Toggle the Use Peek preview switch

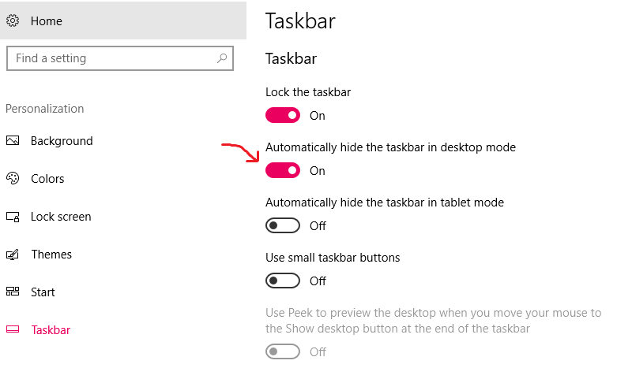click(x=283, y=351)
